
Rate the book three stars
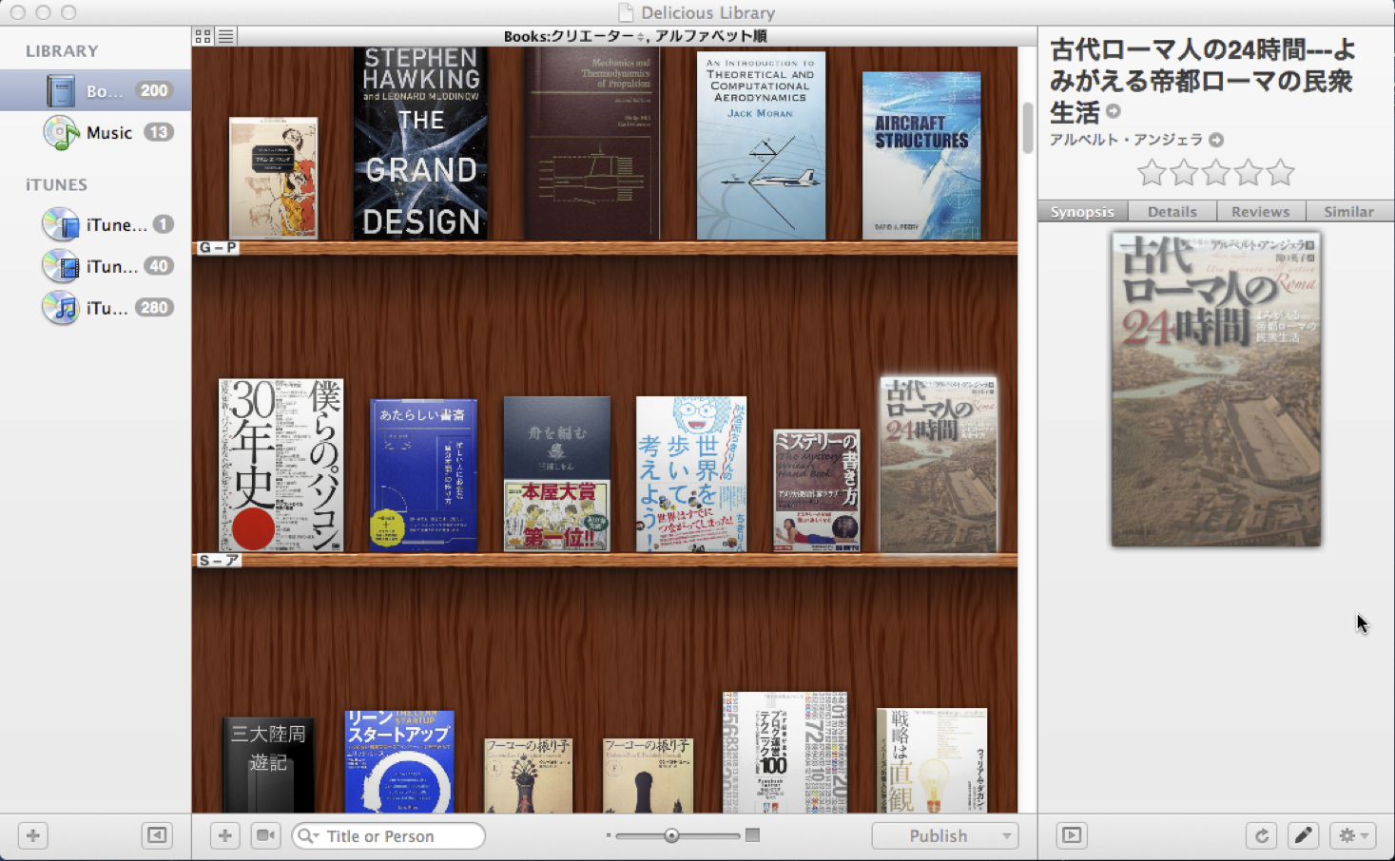pos(1216,173)
